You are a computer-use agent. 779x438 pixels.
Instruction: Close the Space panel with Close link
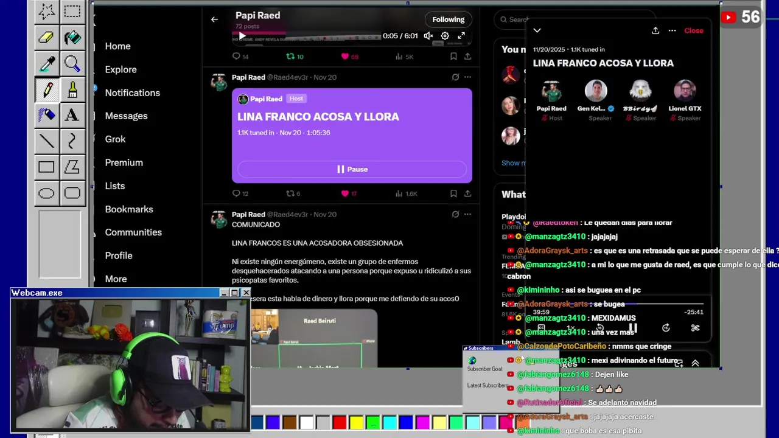click(694, 30)
